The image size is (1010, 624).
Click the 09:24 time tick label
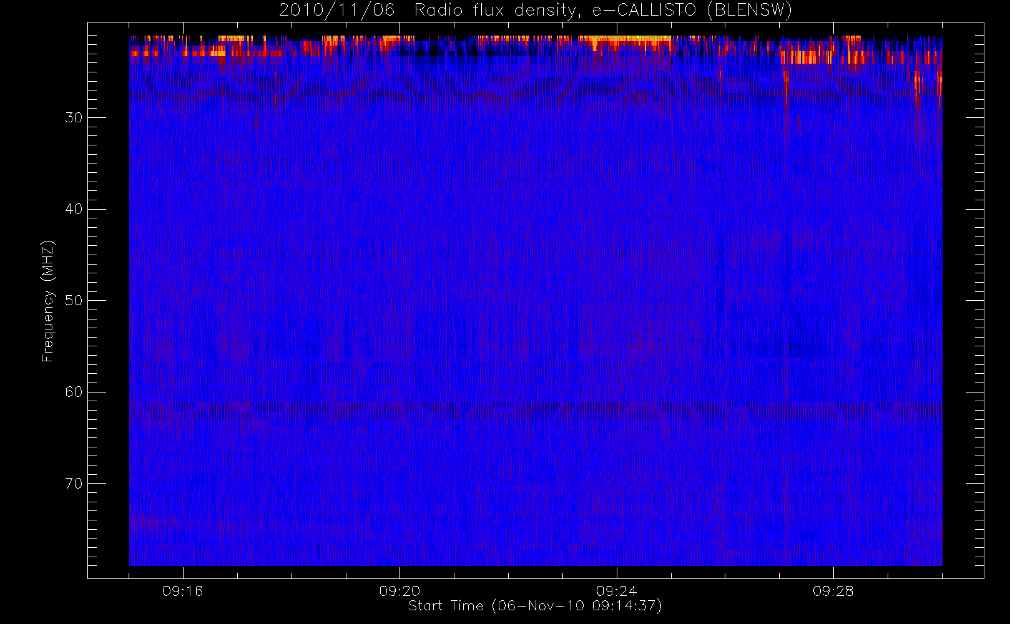617,591
